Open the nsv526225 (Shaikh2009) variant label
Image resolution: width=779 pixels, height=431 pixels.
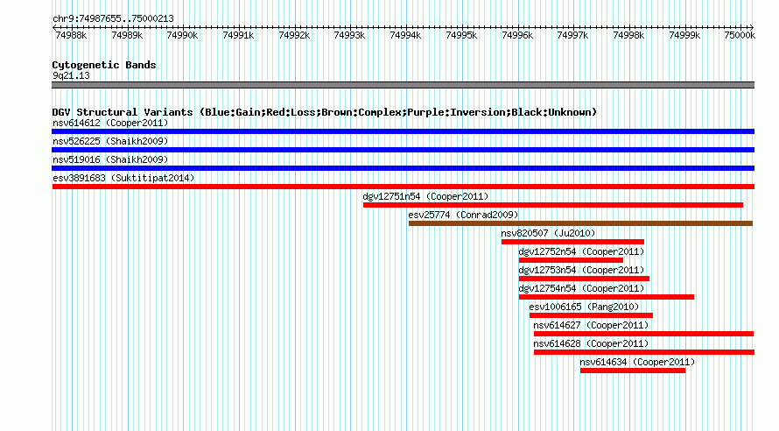click(x=110, y=141)
